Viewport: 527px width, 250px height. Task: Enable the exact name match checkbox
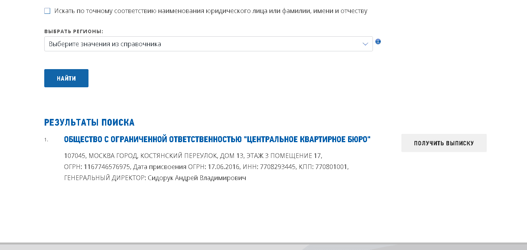47,11
